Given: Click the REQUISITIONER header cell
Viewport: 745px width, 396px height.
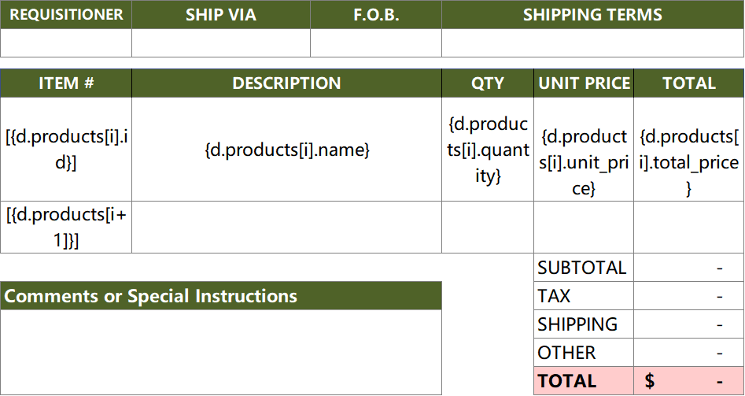Looking at the screenshot, I should click(66, 15).
